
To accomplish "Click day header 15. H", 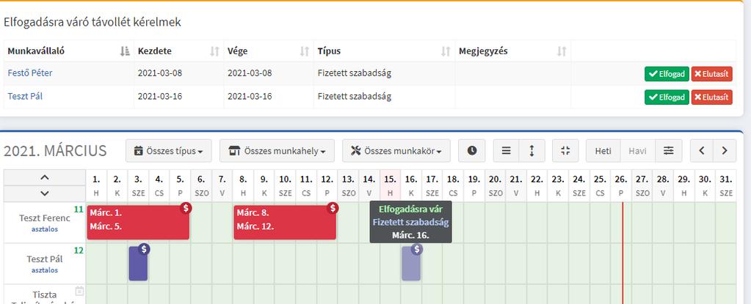I will pyautogui.click(x=391, y=185).
